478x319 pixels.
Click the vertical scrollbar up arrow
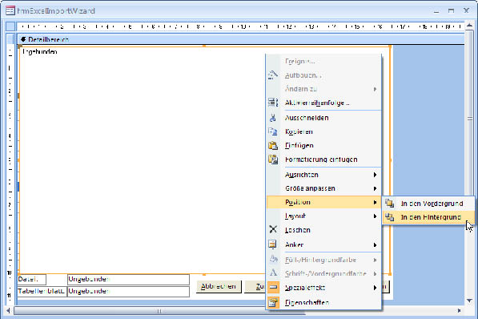pyautogui.click(x=469, y=26)
